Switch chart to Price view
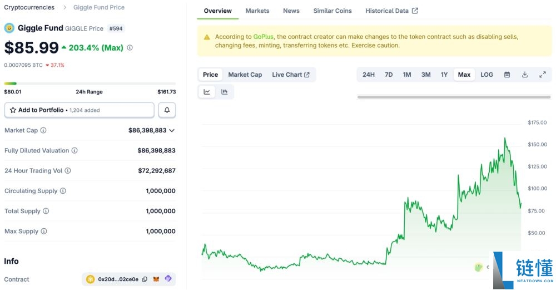 point(210,75)
